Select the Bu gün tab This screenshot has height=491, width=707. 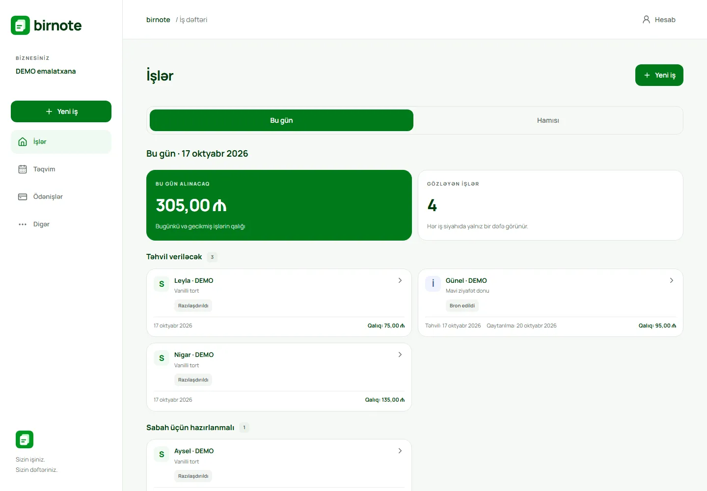click(x=281, y=120)
